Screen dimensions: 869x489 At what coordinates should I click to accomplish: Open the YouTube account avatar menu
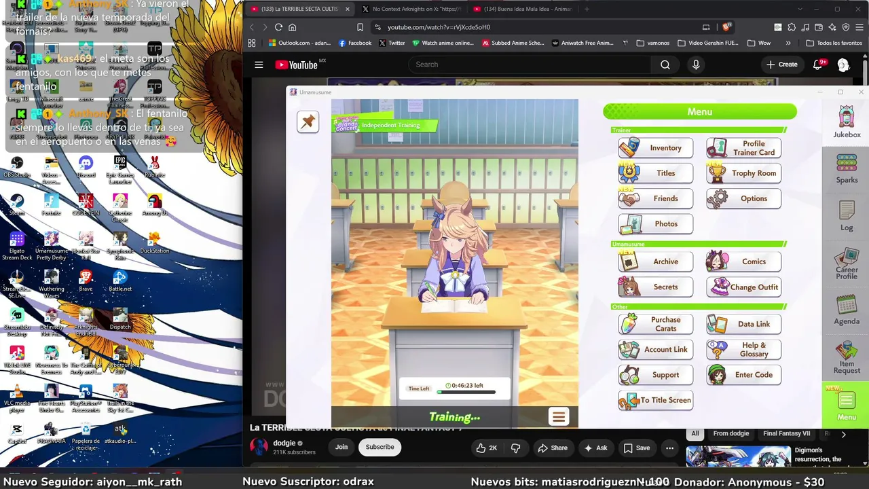pos(843,65)
